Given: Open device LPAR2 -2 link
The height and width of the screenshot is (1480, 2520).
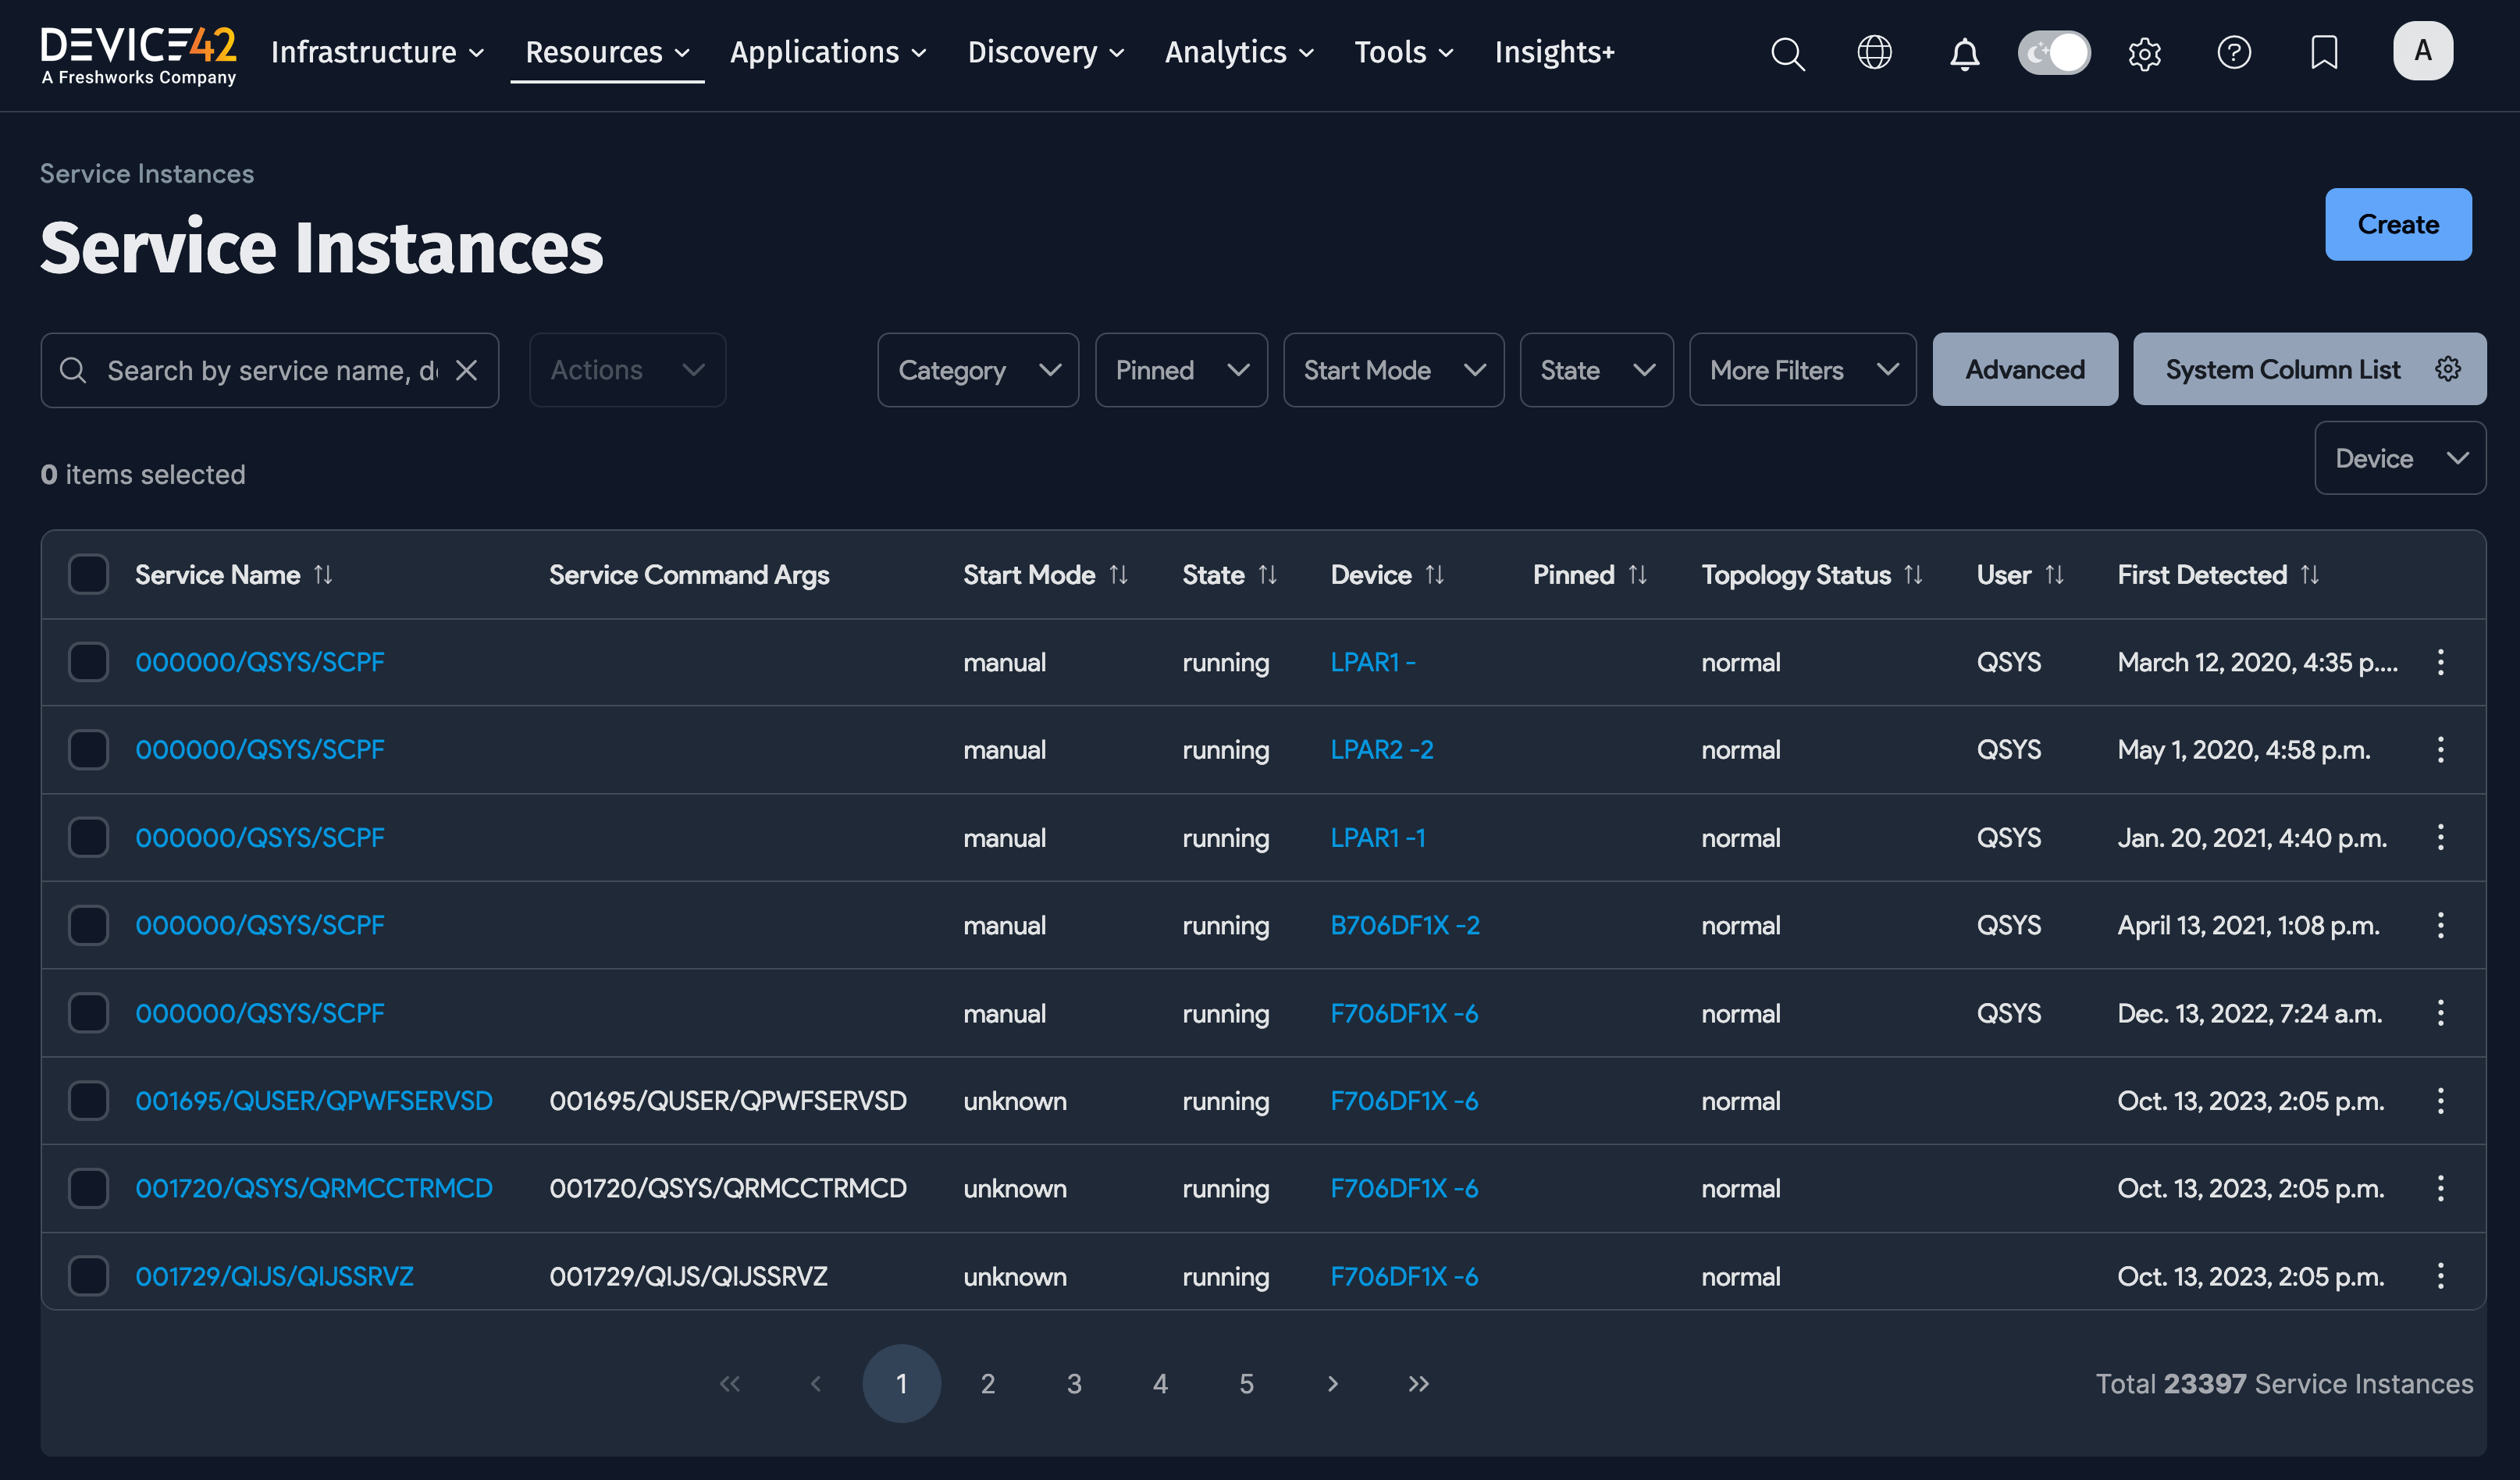Looking at the screenshot, I should click(x=1382, y=749).
